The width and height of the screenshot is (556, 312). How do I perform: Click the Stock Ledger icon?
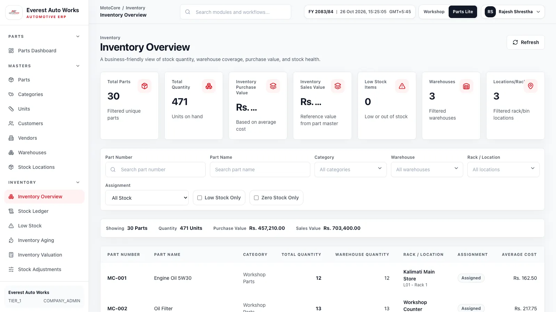point(11,211)
